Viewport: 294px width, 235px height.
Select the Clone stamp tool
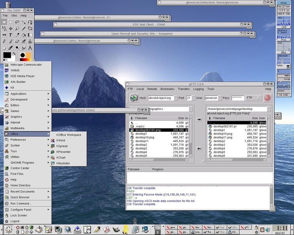tap(30, 41)
